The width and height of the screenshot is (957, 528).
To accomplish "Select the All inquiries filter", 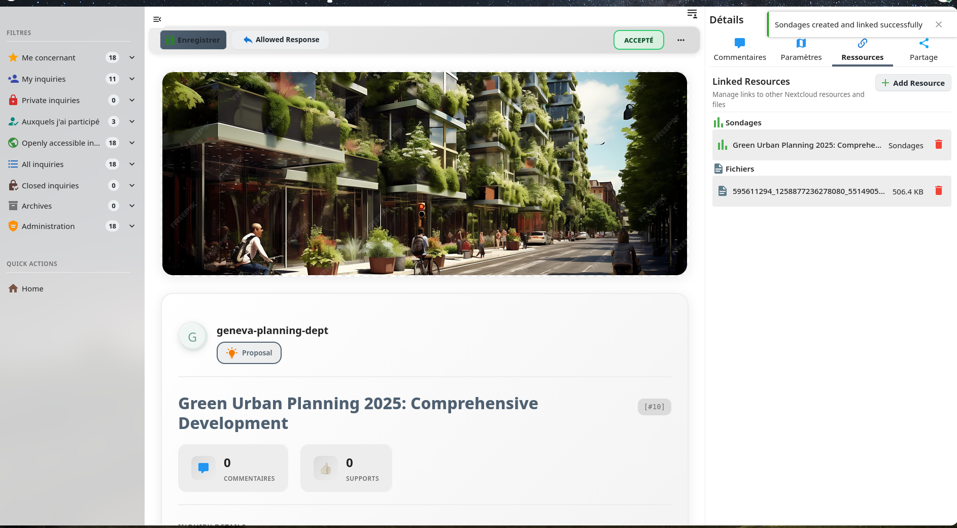I will point(43,164).
